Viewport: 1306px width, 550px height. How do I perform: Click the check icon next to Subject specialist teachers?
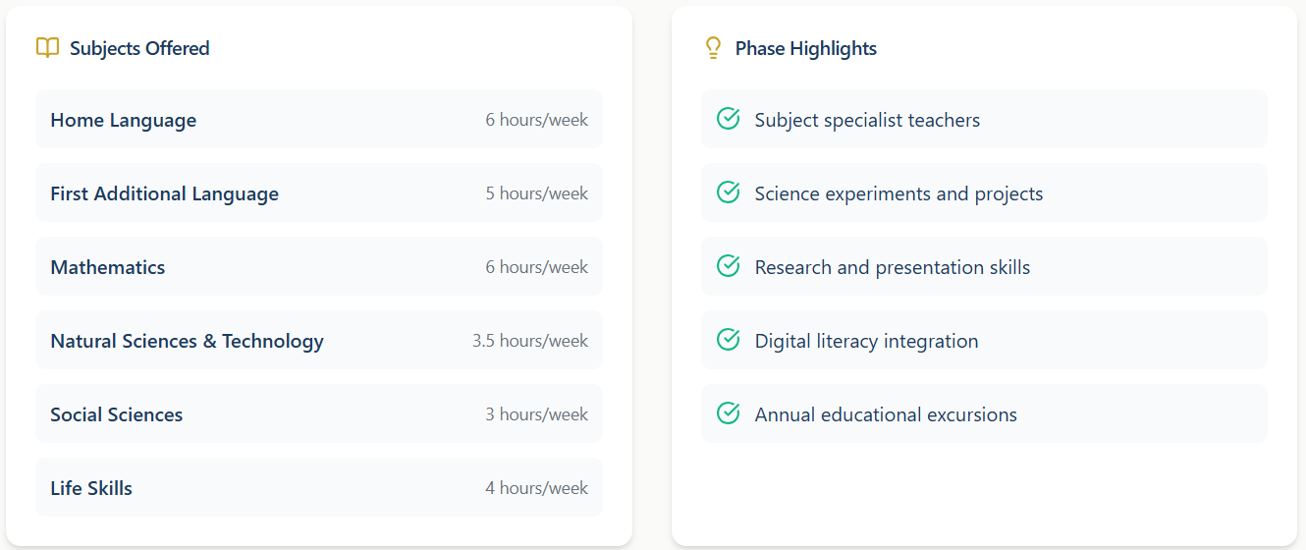(728, 119)
